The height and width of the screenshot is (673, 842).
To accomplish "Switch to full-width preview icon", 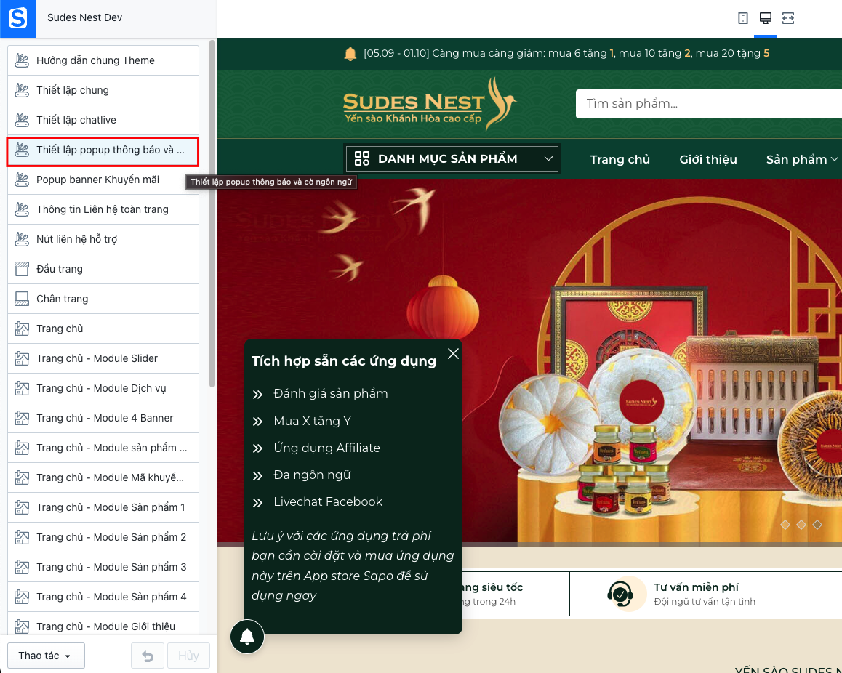I will 787,18.
